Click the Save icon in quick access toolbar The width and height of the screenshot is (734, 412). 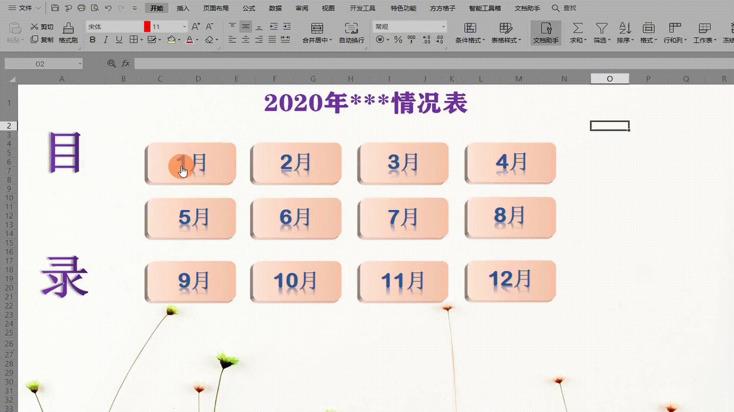[55, 8]
